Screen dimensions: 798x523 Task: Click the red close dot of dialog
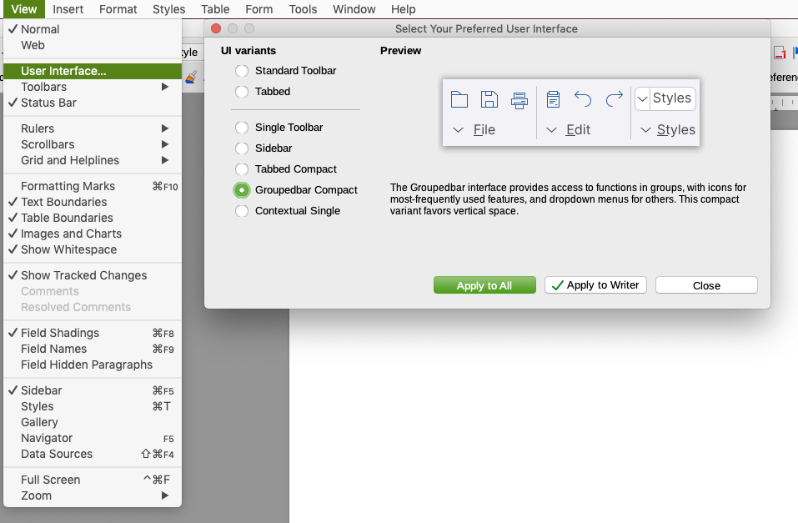pos(216,28)
